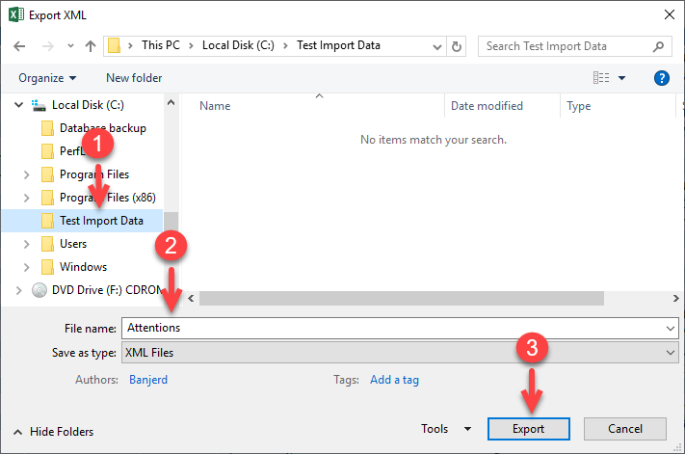Select the Users folder
685x454 pixels.
73,244
